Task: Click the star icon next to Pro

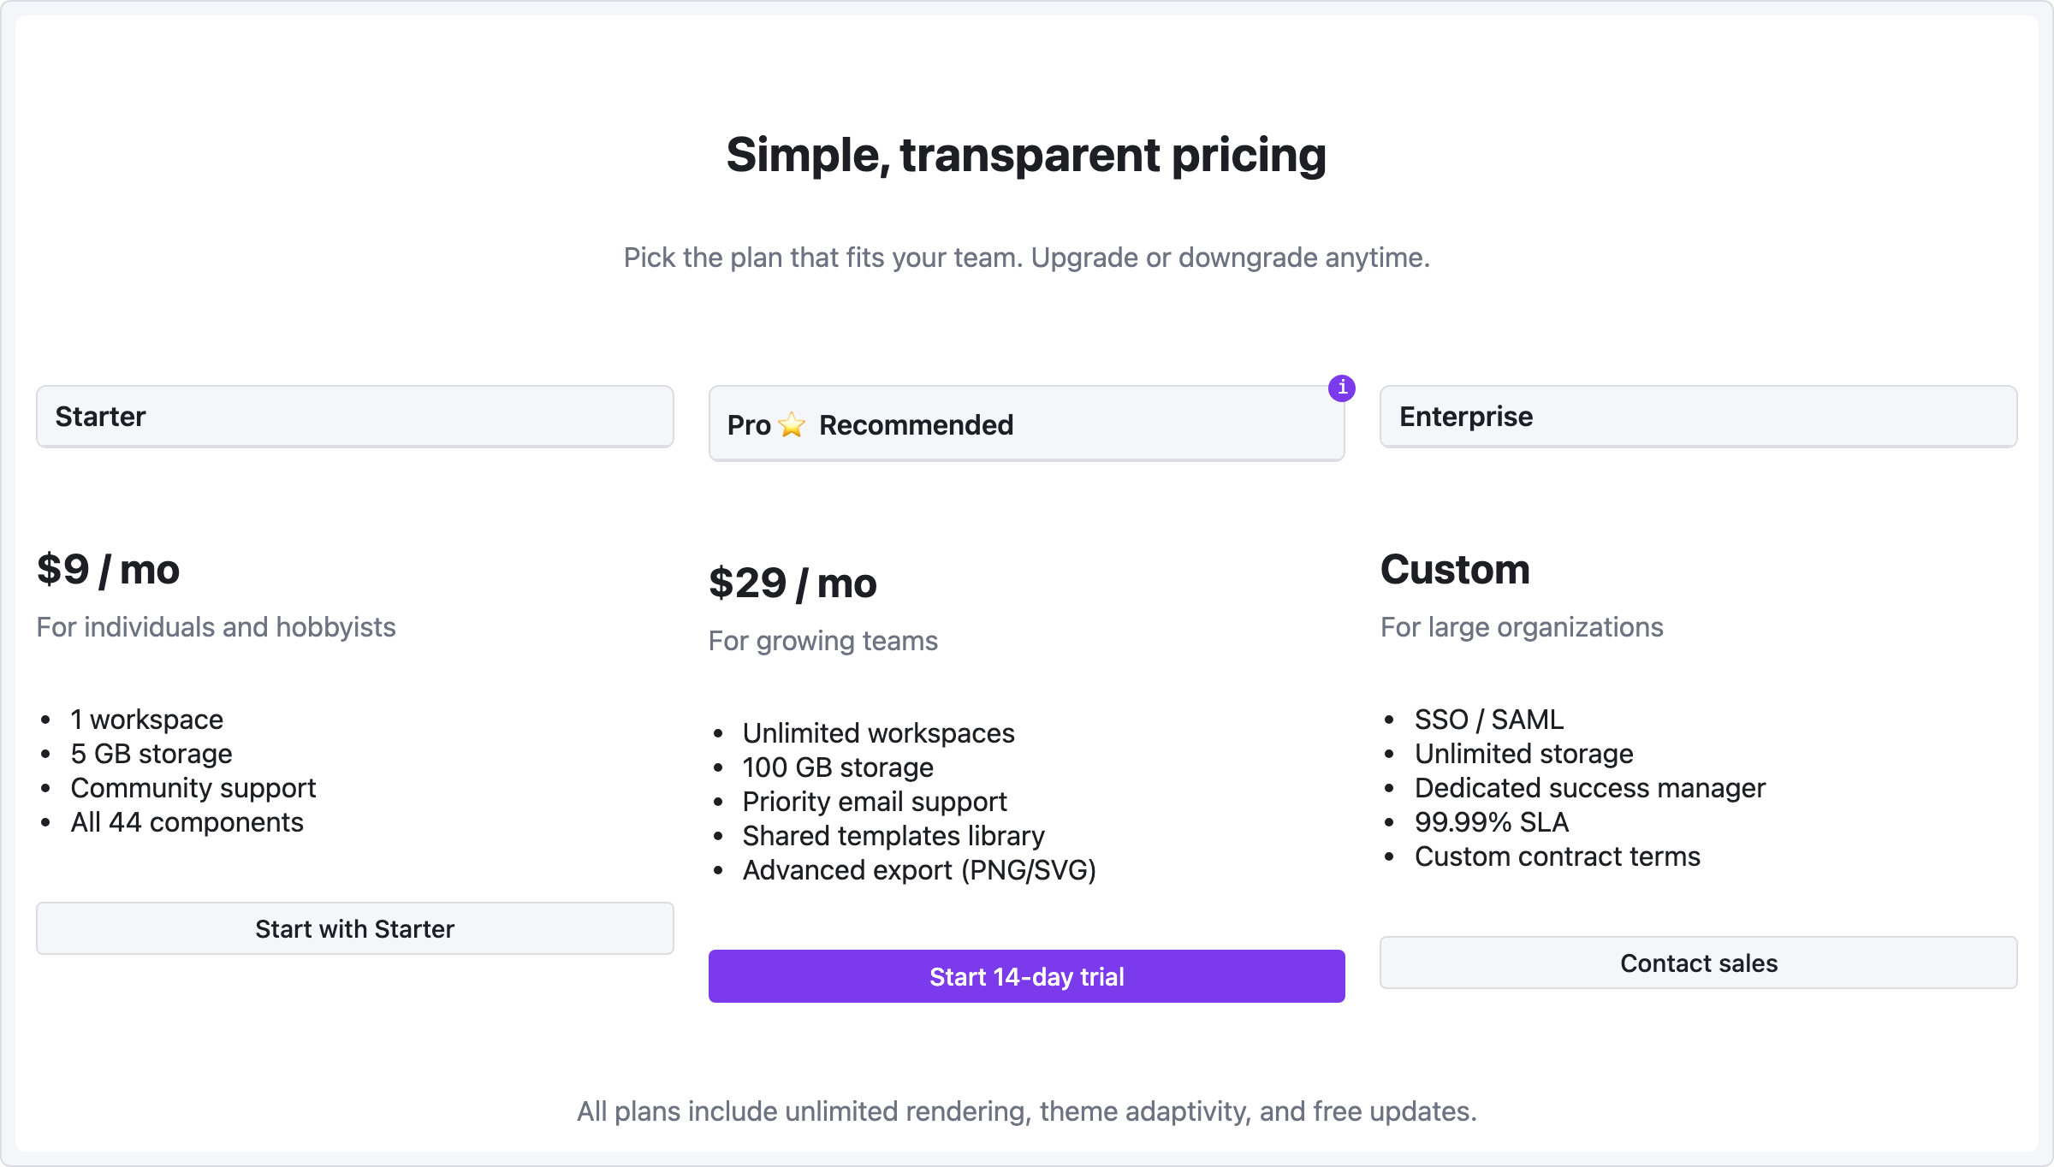Action: tap(792, 424)
